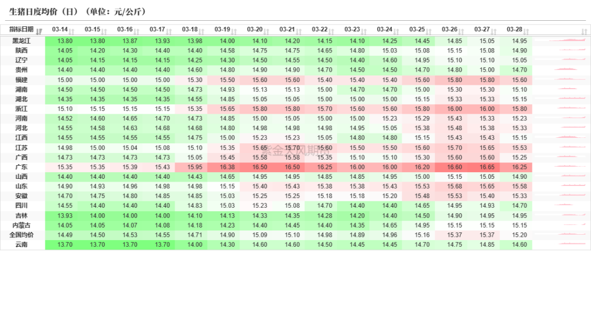The image size is (591, 309).
Task: Click the 03-17 column sort arrows
Action: coord(169,32)
